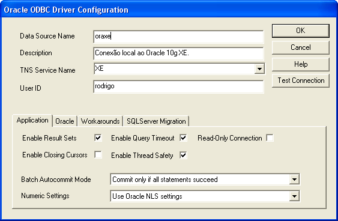338x221 pixels.
Task: Click the Test Connection button
Action: (x=301, y=80)
